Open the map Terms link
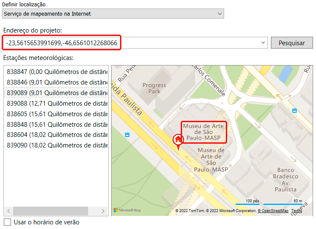The image size is (316, 229). point(296,211)
